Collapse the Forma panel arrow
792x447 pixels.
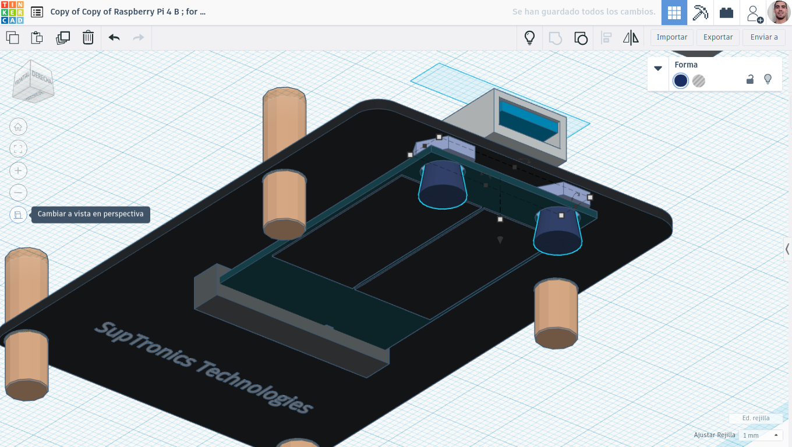658,68
